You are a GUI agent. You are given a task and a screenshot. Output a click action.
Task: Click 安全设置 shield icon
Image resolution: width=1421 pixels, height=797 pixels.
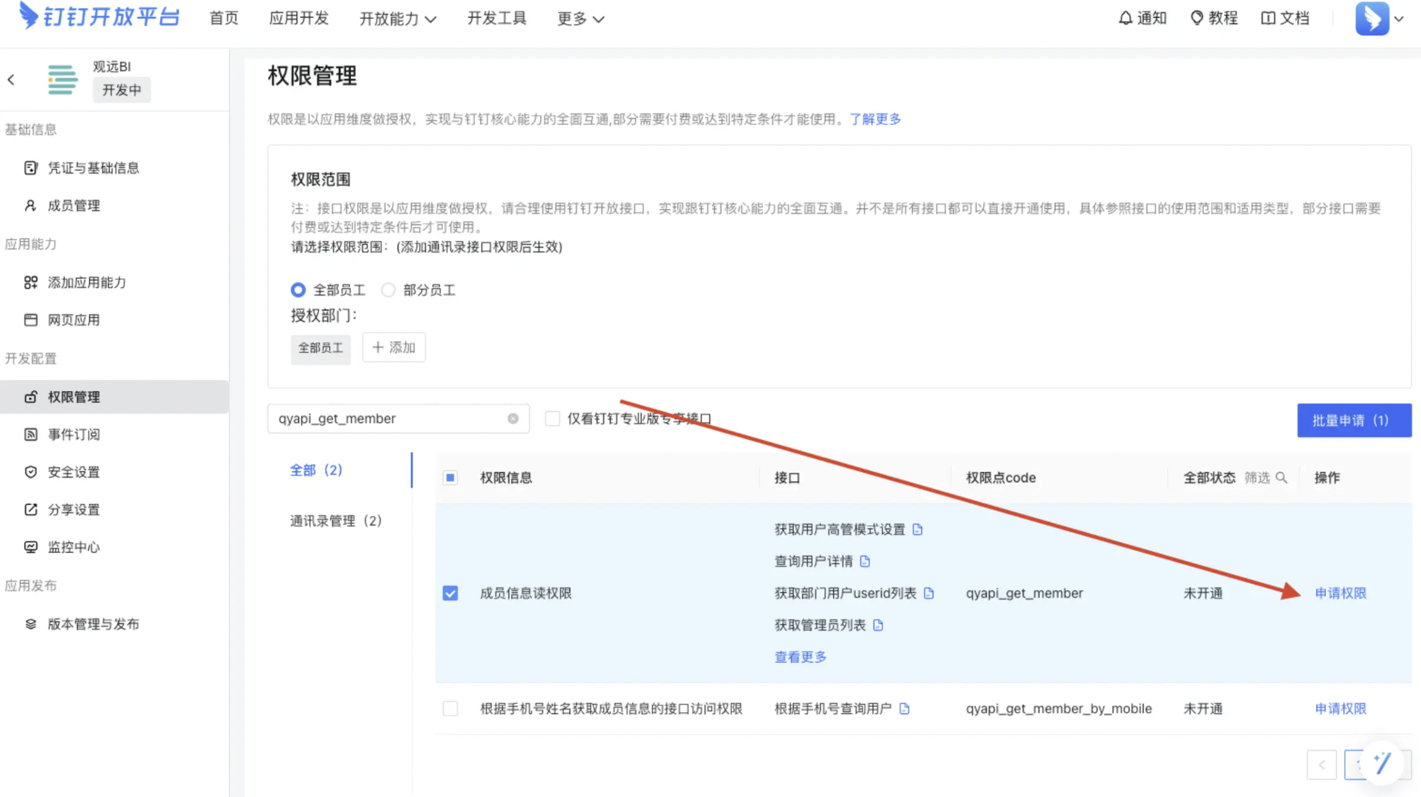point(31,472)
